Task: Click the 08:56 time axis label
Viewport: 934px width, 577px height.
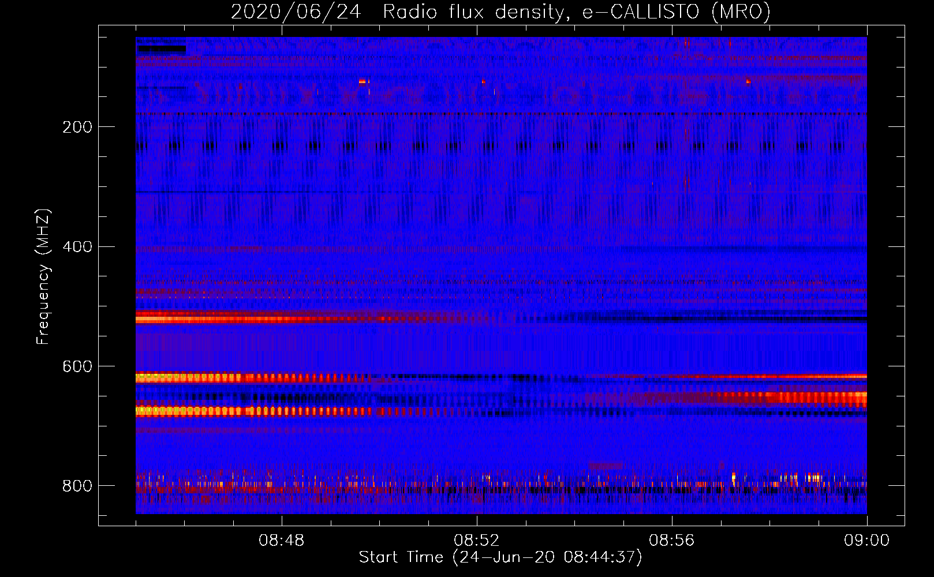Action: coord(672,541)
